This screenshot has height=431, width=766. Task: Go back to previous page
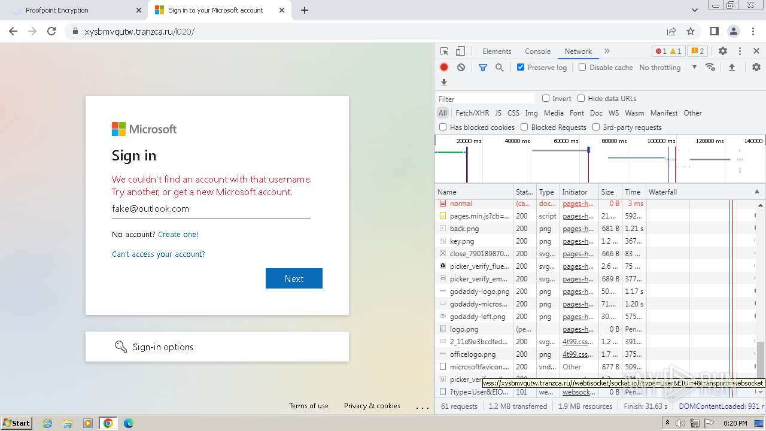13,31
